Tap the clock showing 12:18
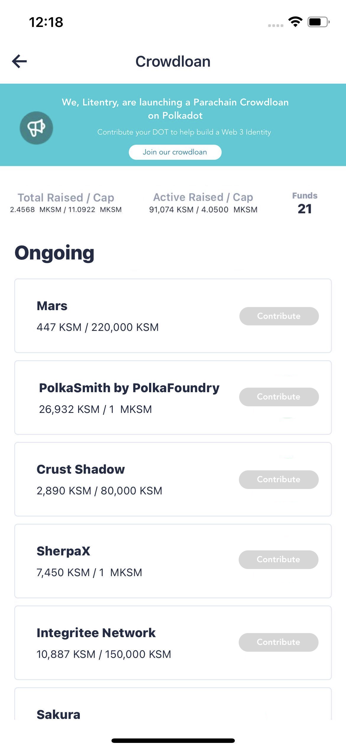 46,22
